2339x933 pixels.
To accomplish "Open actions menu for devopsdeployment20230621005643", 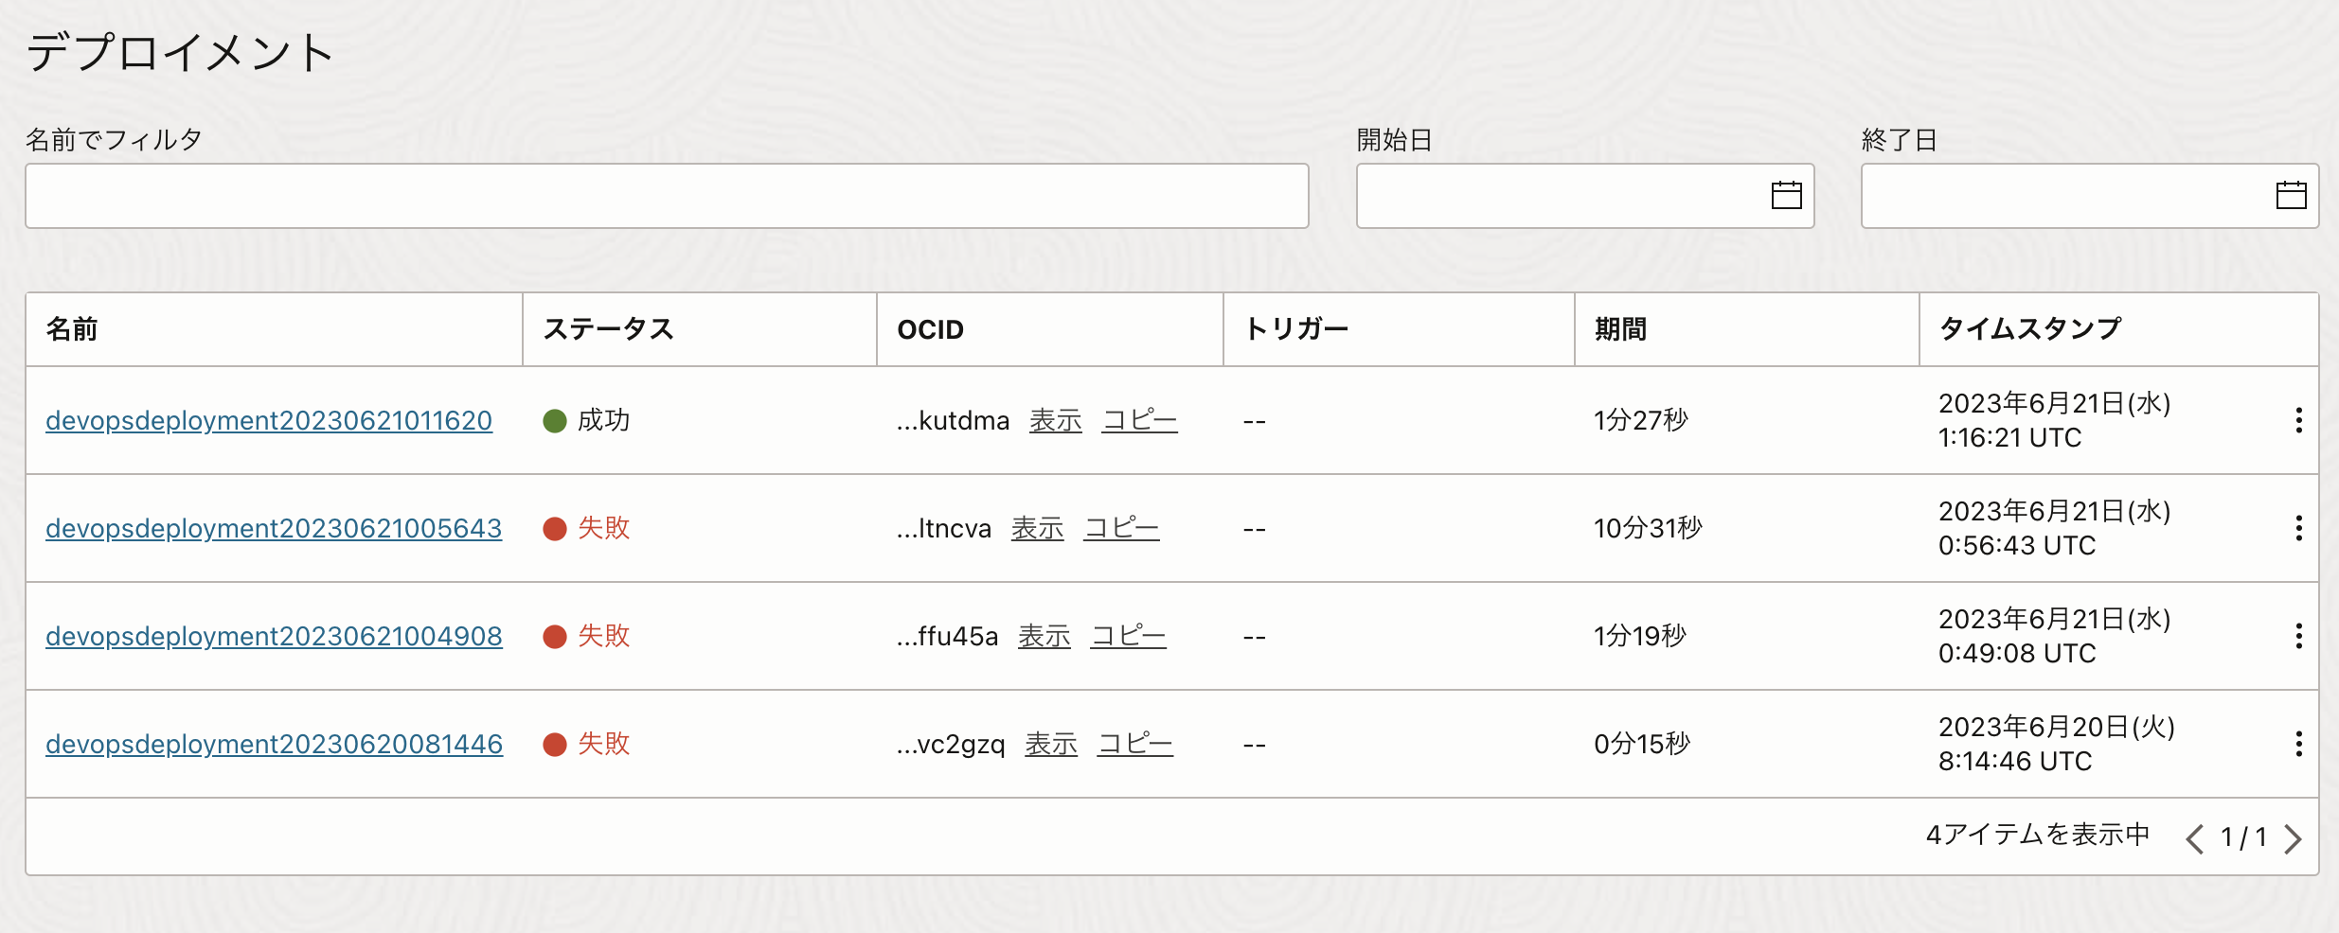I will click(x=2299, y=527).
